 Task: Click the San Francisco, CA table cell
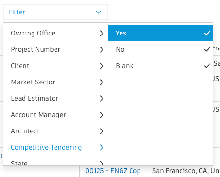pyautogui.click(x=183, y=171)
